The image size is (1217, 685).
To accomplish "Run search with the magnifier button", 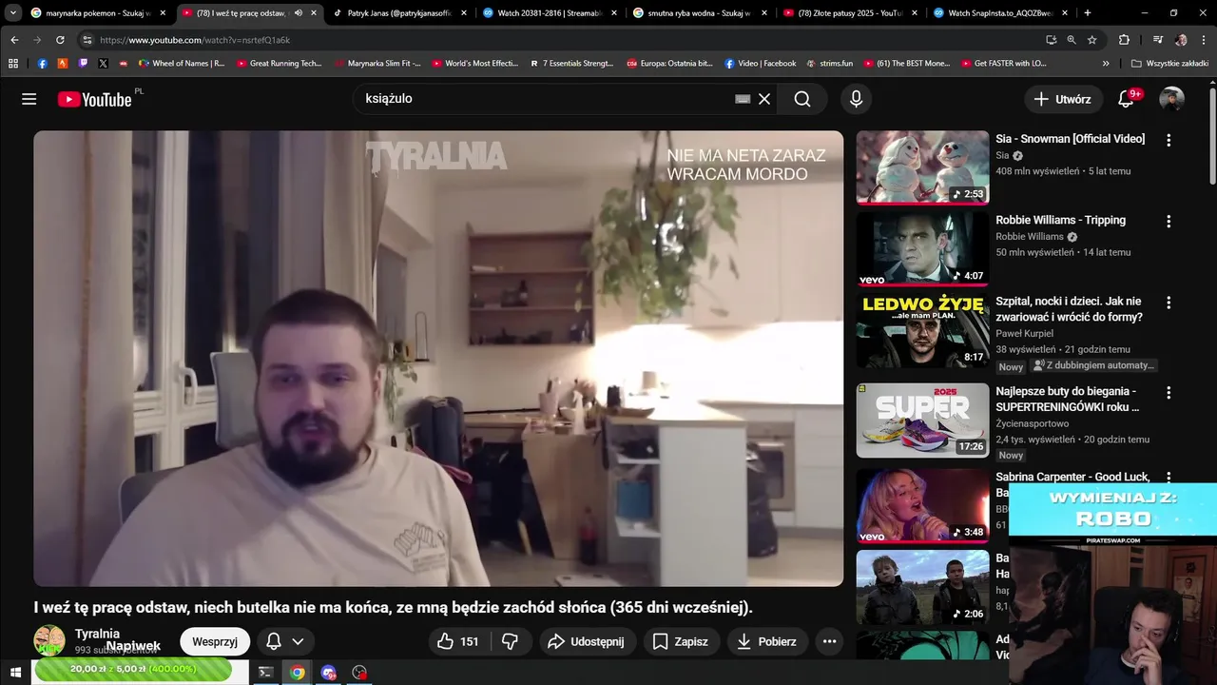I will pos(802,99).
